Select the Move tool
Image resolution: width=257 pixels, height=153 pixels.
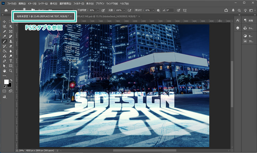coord(5,21)
